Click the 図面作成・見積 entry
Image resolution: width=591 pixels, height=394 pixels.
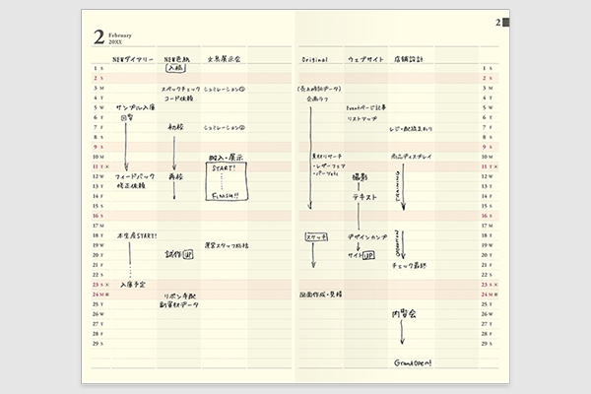320,295
